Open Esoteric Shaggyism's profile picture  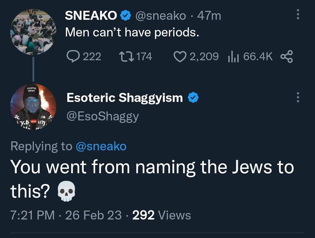pyautogui.click(x=33, y=107)
